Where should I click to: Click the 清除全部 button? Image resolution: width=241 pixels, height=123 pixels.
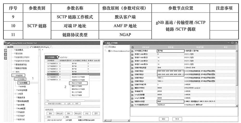pos(78,113)
